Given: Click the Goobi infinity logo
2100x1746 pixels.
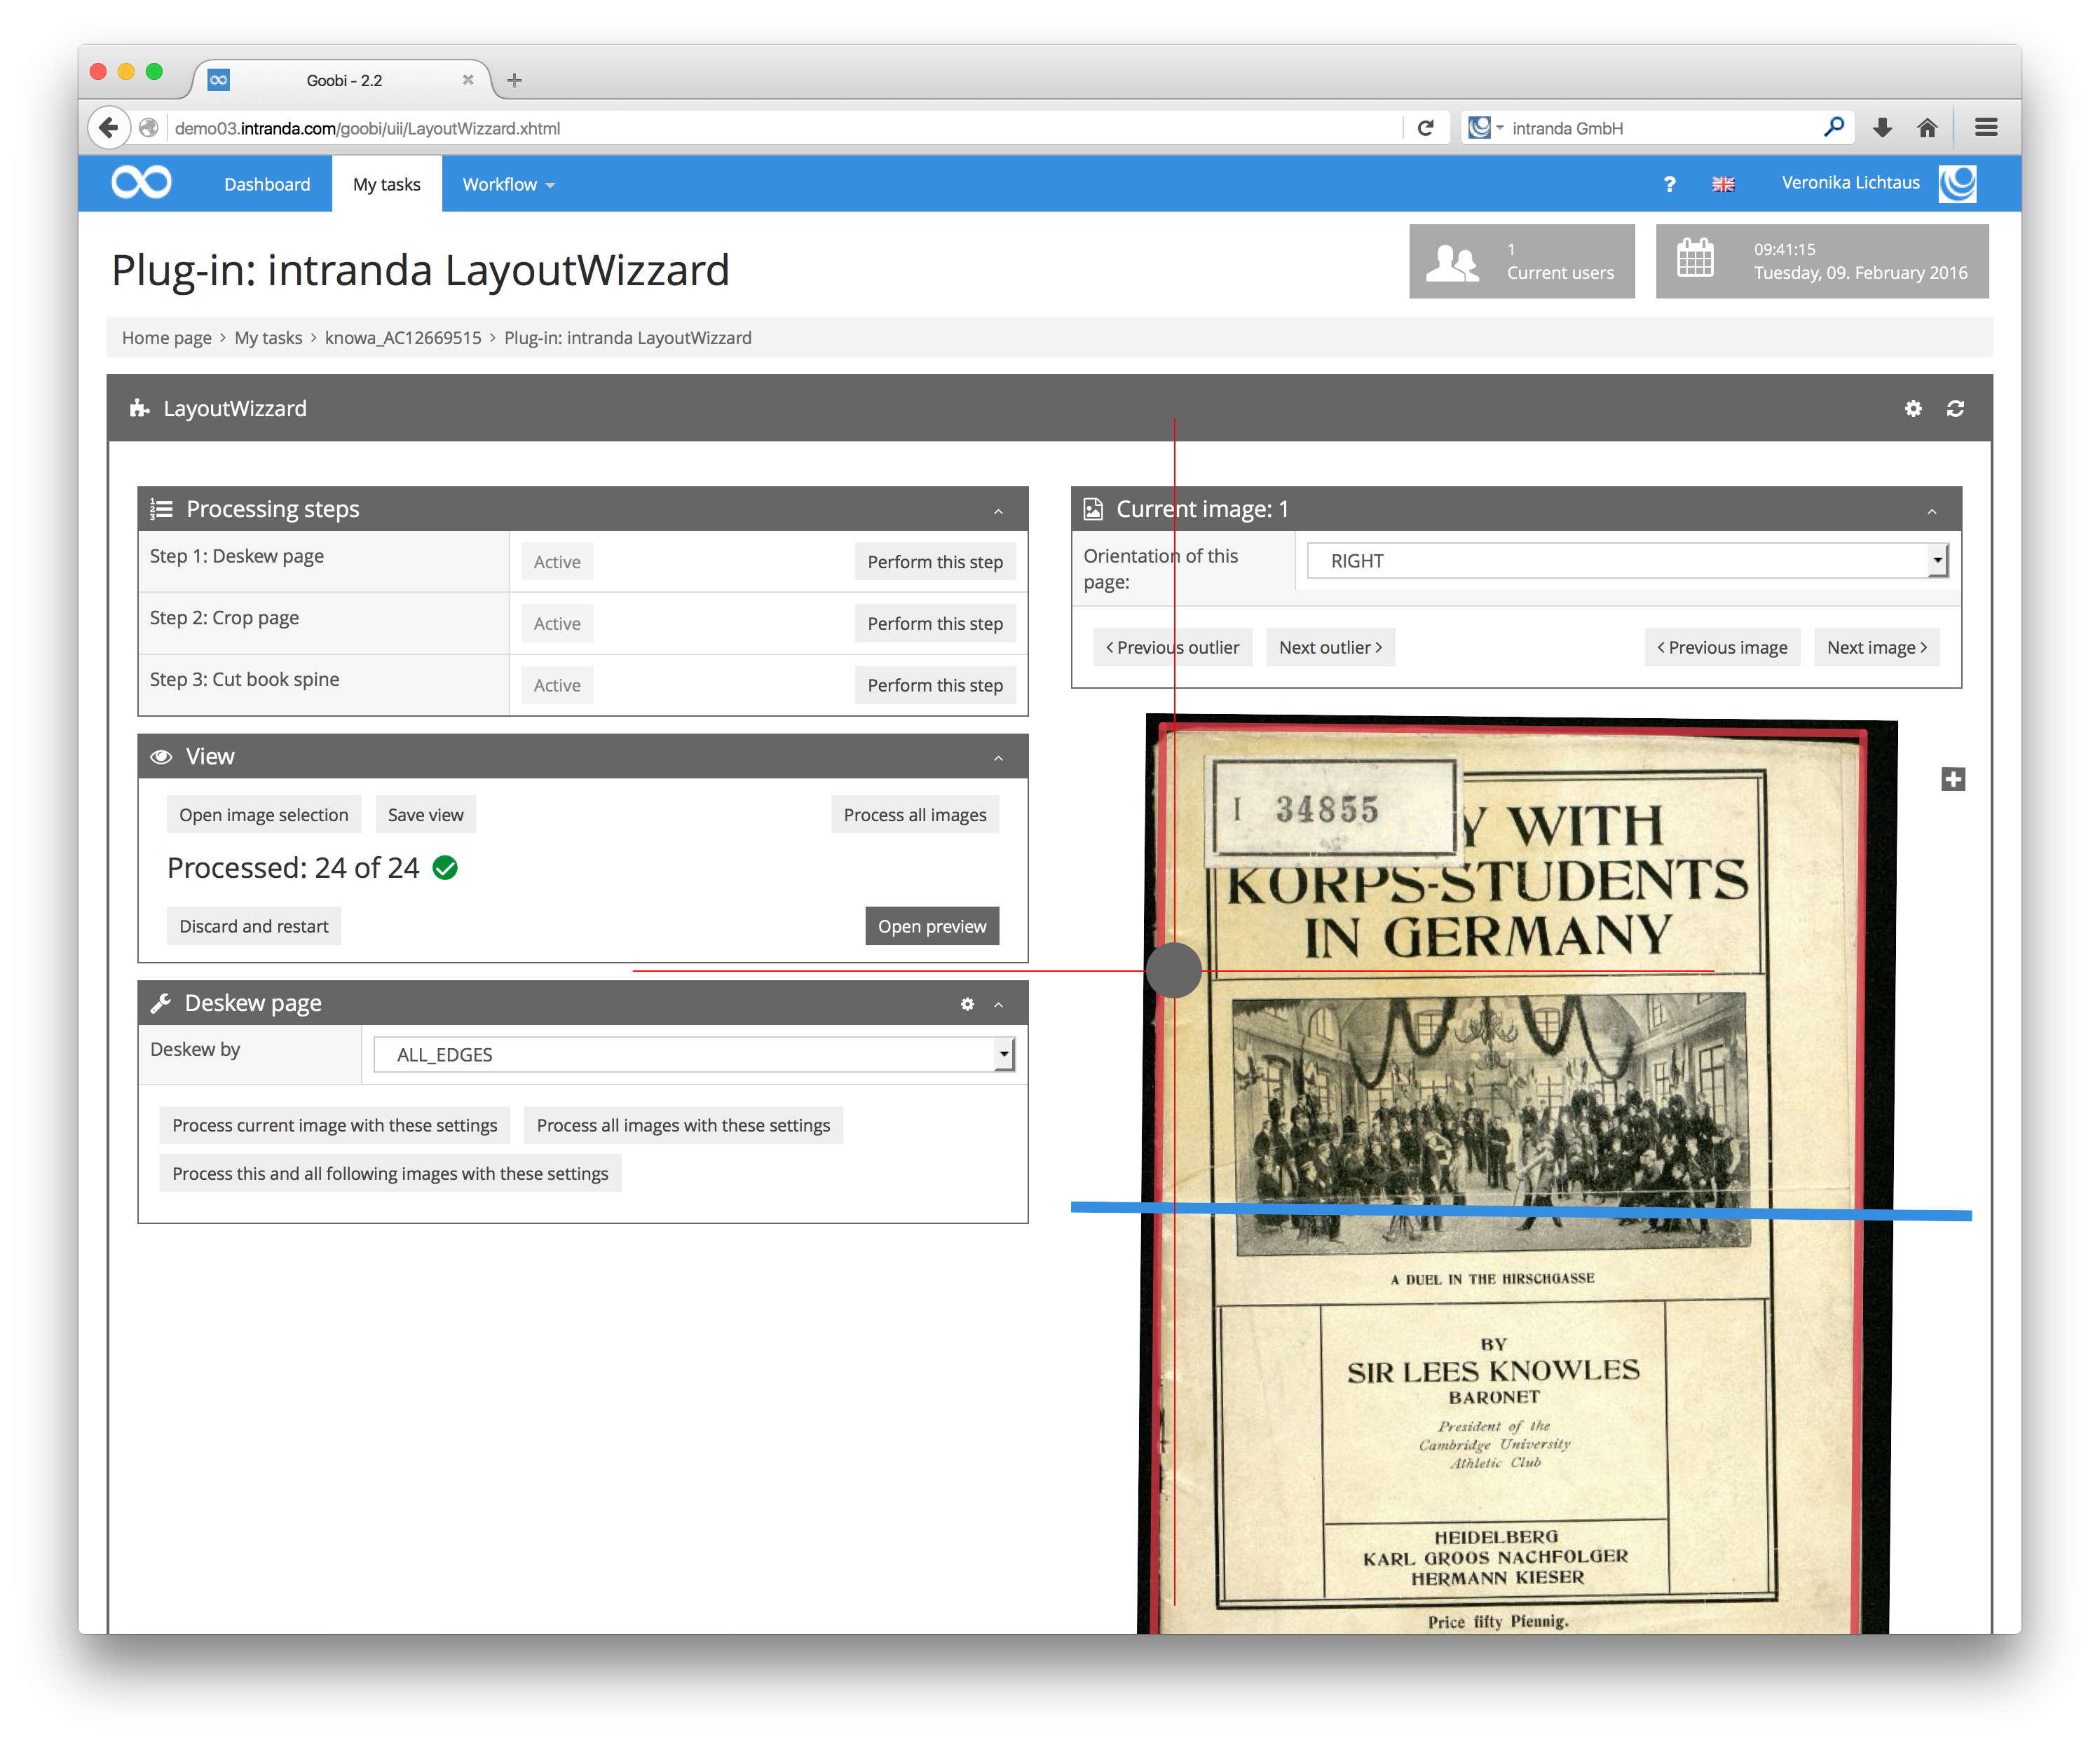Looking at the screenshot, I should pos(141,183).
